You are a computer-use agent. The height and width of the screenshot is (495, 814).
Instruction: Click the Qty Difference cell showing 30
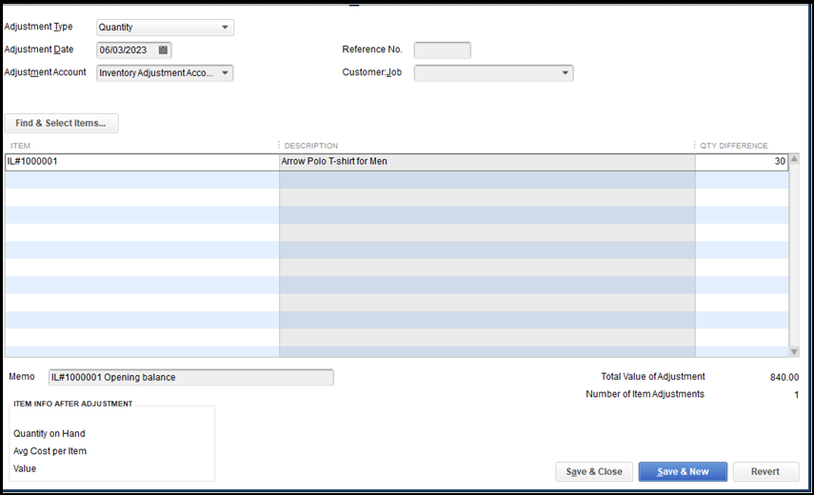coord(742,162)
